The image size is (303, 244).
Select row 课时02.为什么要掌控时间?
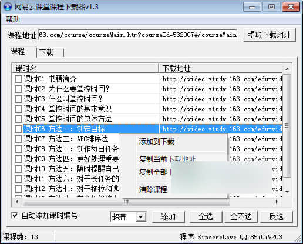pyautogui.click(x=66, y=89)
